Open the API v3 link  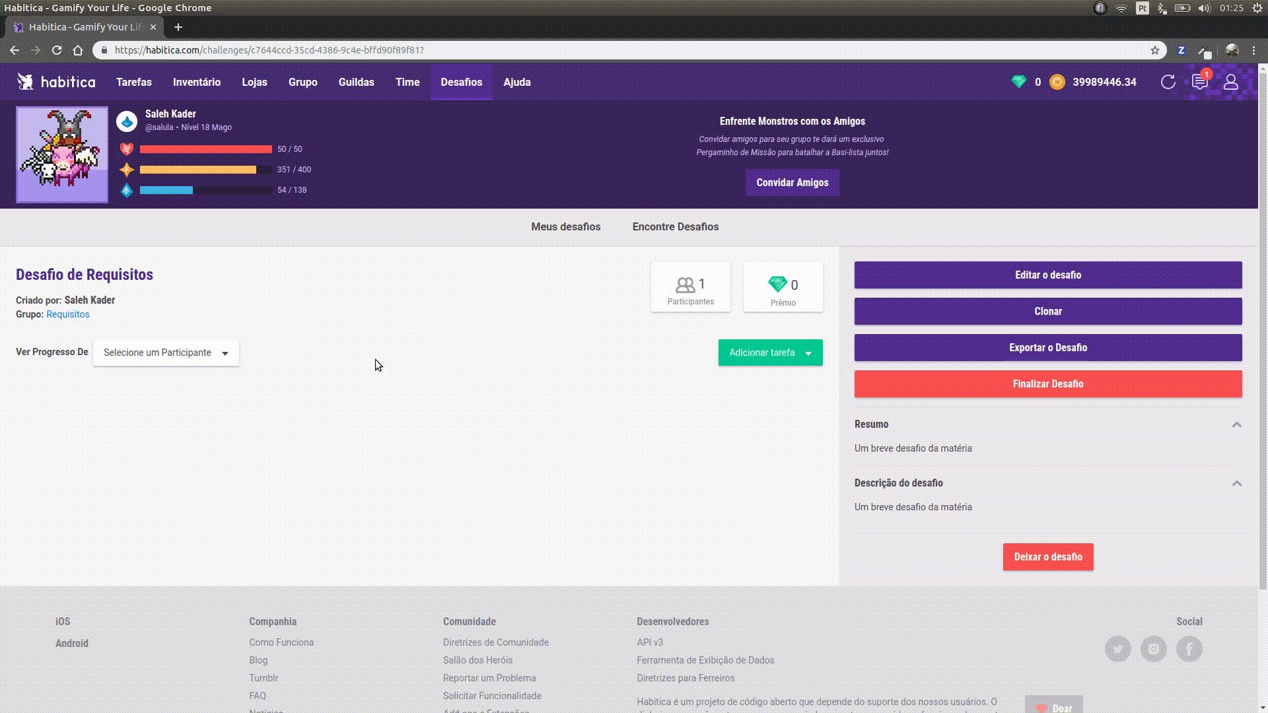click(x=650, y=642)
